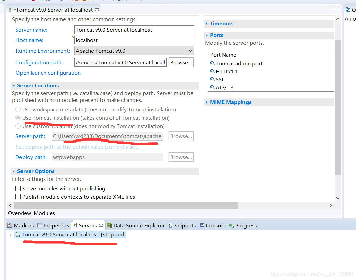Maximize the server editor pane
Image resolution: width=356 pixels, height=280 pixels.
pos(335,9)
